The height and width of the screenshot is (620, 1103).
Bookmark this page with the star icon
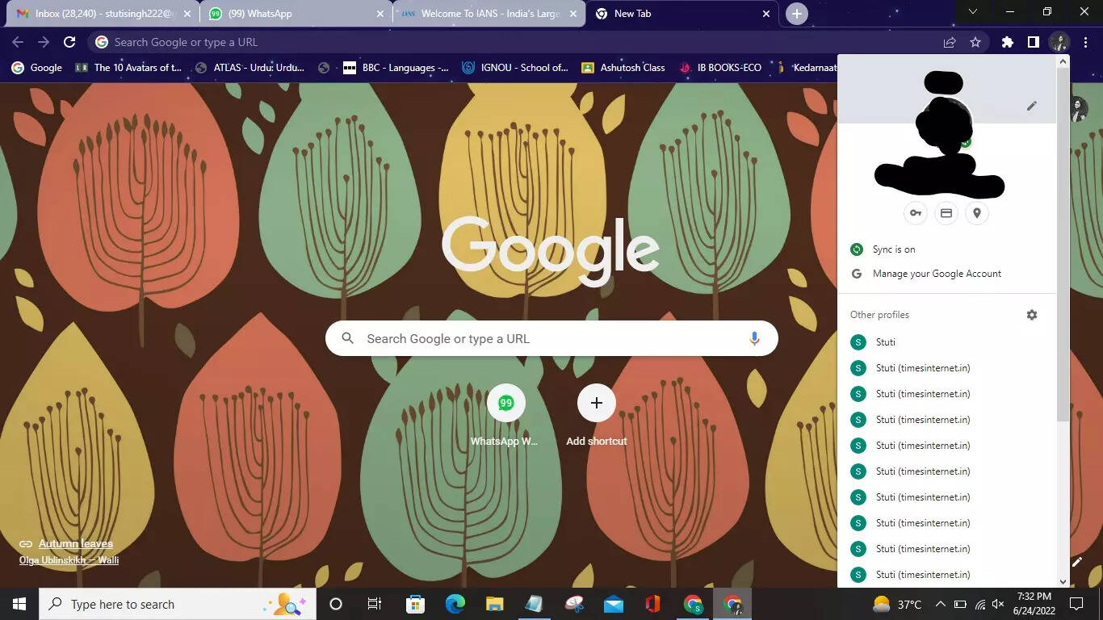point(975,42)
